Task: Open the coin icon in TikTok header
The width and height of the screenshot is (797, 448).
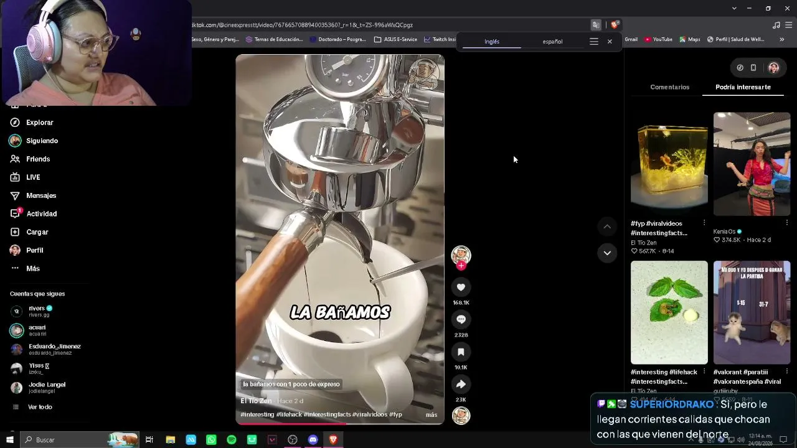Action: [x=740, y=68]
